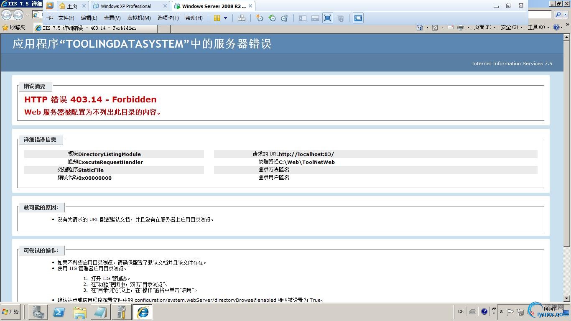
Task: Click the CH language indicator
Action: coord(461,311)
